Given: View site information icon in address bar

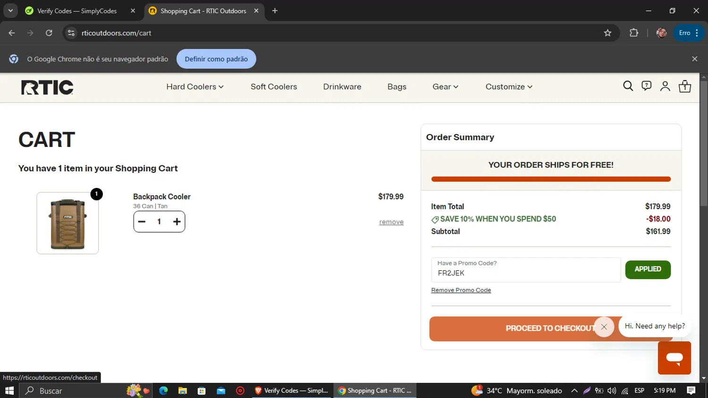Looking at the screenshot, I should point(71,33).
